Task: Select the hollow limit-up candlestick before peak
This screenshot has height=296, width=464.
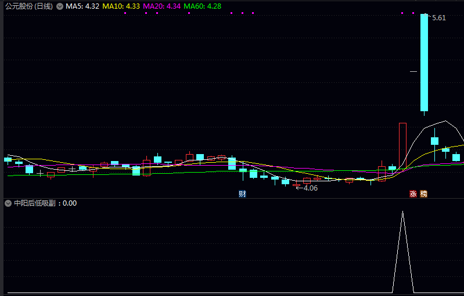Action: pos(402,145)
